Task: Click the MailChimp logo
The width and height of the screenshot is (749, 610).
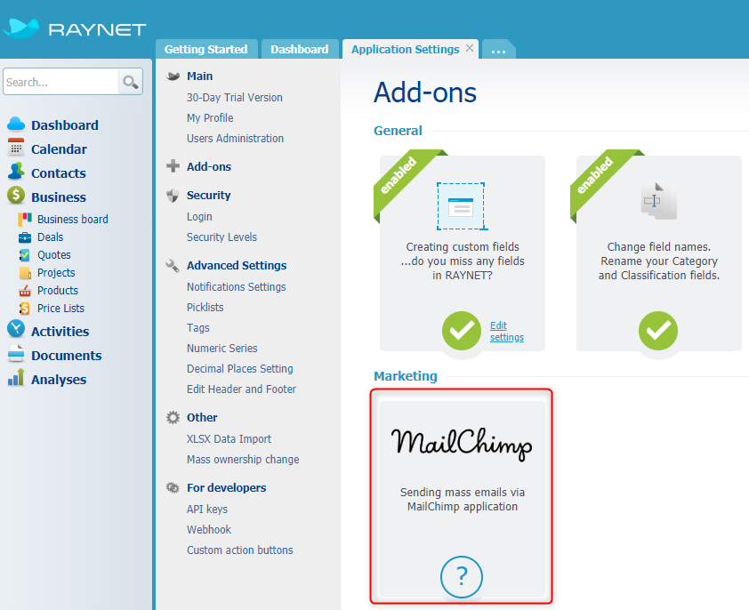Action: (x=462, y=444)
